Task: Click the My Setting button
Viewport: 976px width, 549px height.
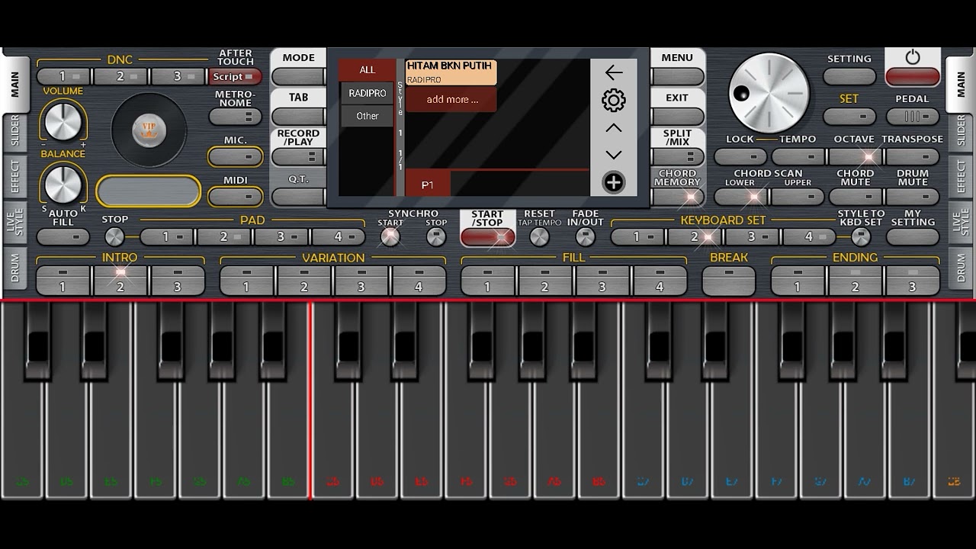Action: [x=913, y=236]
